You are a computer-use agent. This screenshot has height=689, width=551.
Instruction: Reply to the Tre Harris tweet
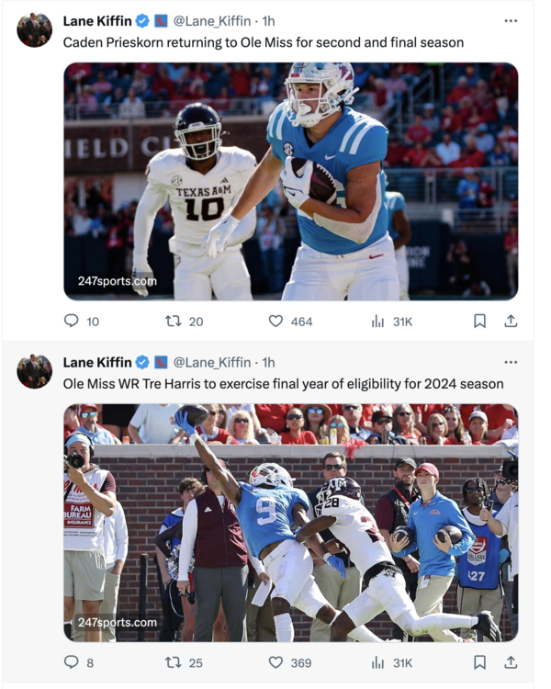click(x=71, y=662)
